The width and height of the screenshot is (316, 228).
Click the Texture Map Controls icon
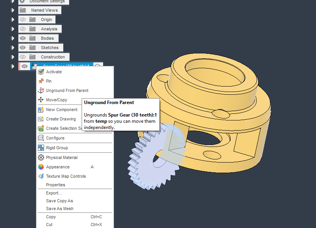click(41, 176)
